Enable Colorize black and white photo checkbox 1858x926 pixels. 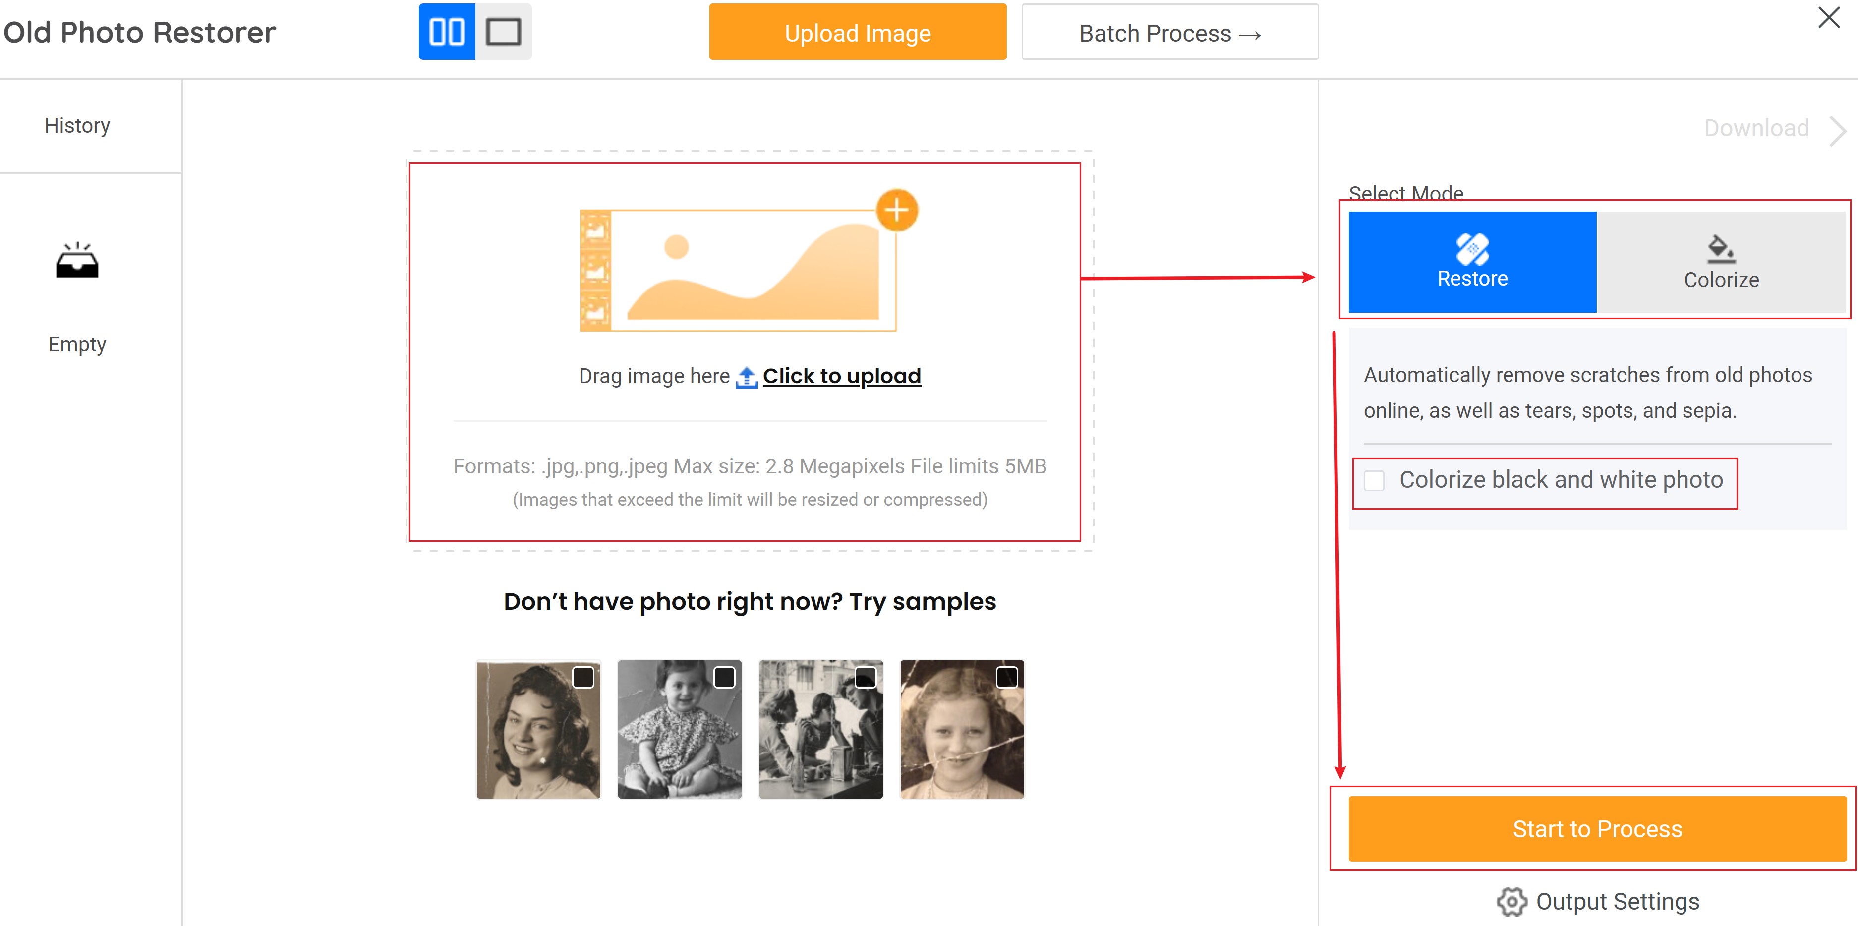1375,481
